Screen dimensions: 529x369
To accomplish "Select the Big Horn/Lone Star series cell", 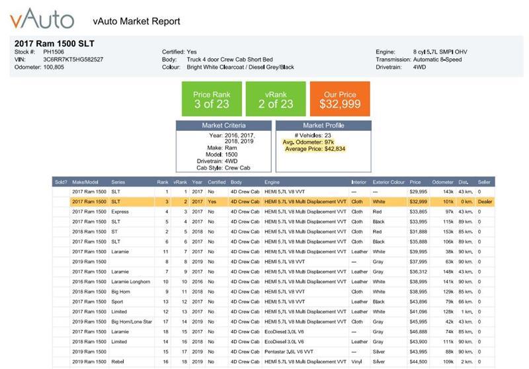I will [x=132, y=322].
